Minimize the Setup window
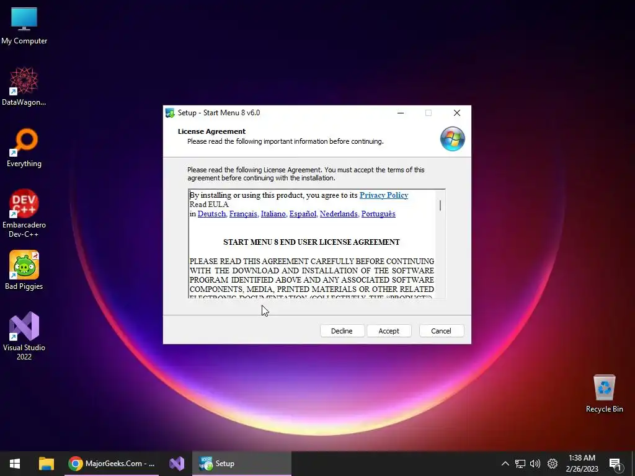This screenshot has width=635, height=476. (401, 113)
